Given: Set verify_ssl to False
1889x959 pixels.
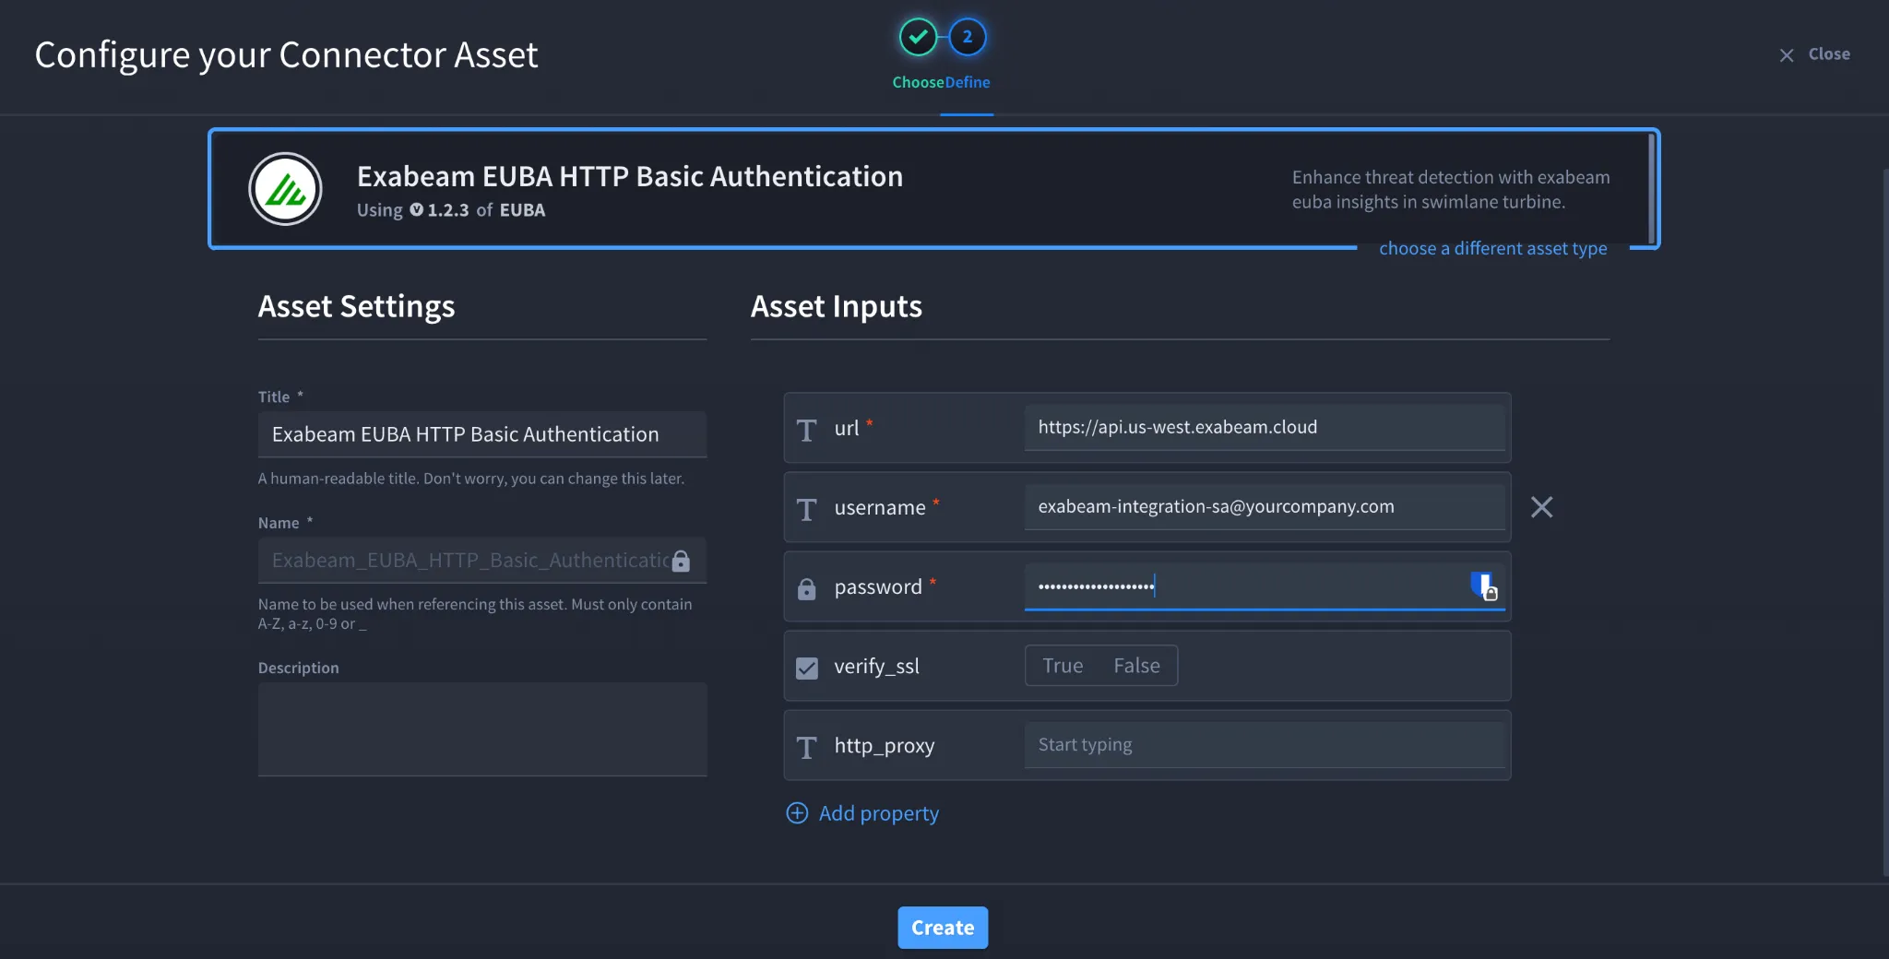Looking at the screenshot, I should click(x=1136, y=666).
